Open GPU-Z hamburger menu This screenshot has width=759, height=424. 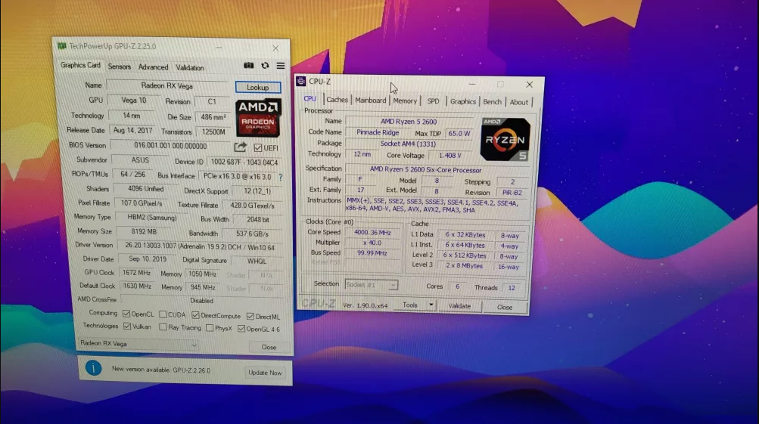[281, 66]
